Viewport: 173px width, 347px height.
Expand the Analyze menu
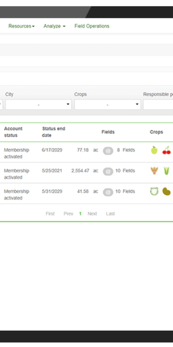click(55, 26)
